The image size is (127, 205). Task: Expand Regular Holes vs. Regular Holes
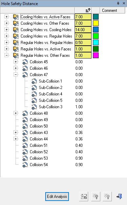tap(6, 42)
